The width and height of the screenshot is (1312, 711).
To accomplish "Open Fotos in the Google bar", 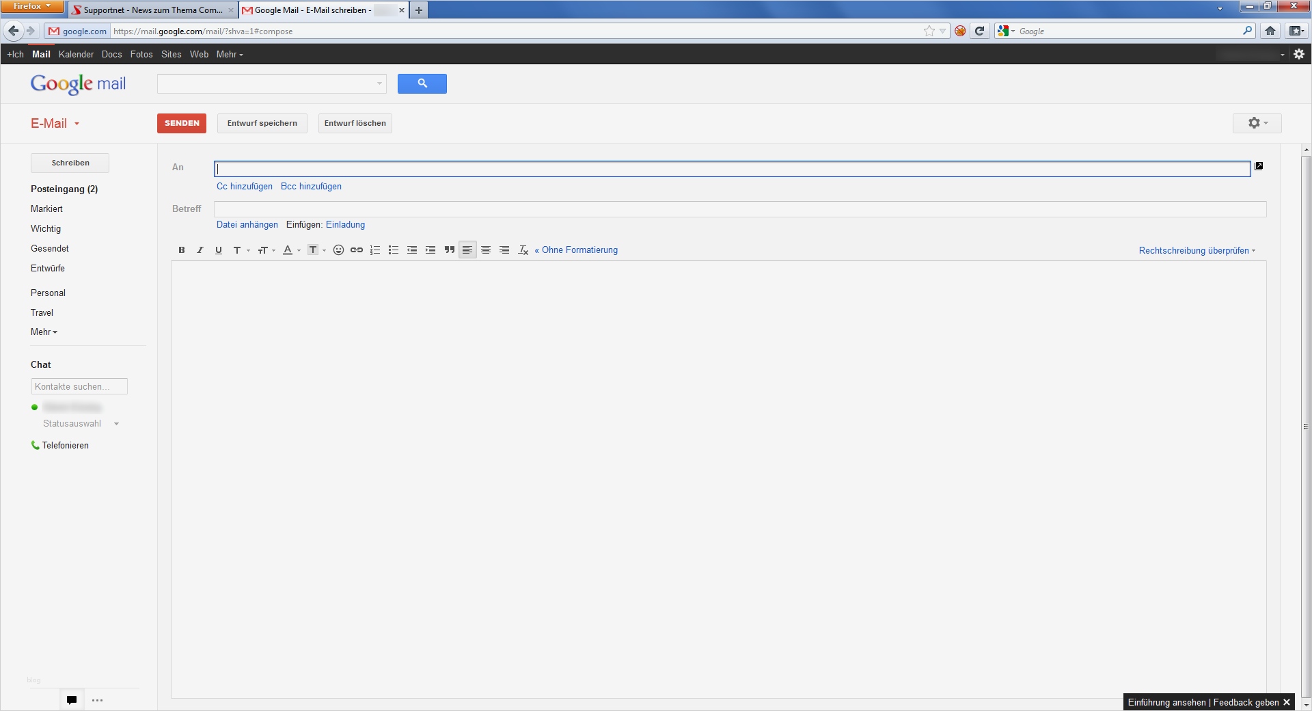I will [x=141, y=55].
